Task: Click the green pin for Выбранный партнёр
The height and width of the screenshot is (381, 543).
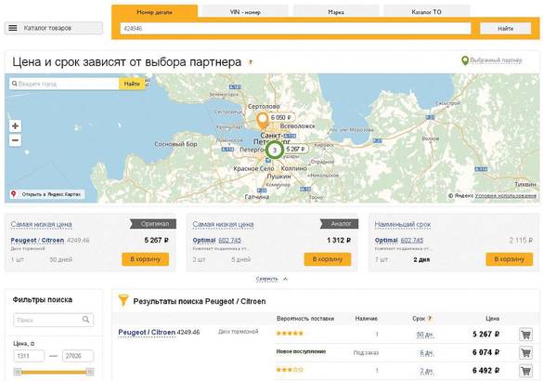Action: tap(465, 60)
